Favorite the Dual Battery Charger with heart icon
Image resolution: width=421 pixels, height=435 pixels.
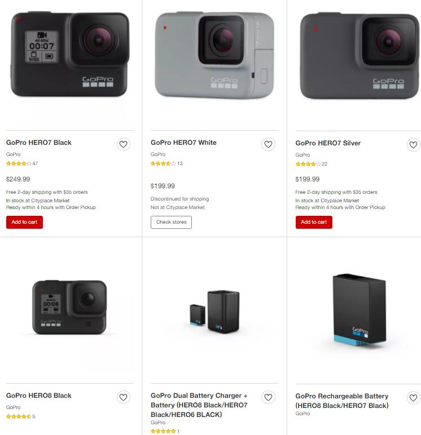268,397
